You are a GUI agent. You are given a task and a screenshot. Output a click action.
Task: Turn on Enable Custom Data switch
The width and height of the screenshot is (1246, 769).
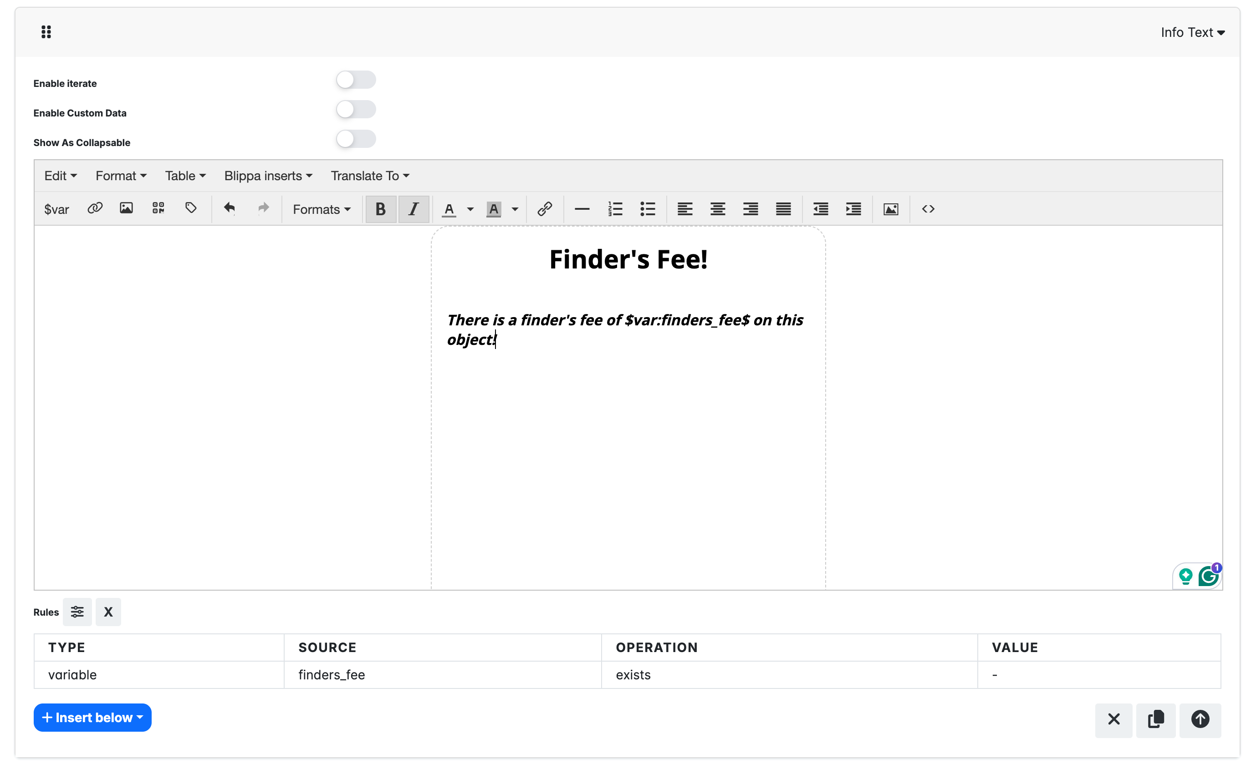click(356, 109)
